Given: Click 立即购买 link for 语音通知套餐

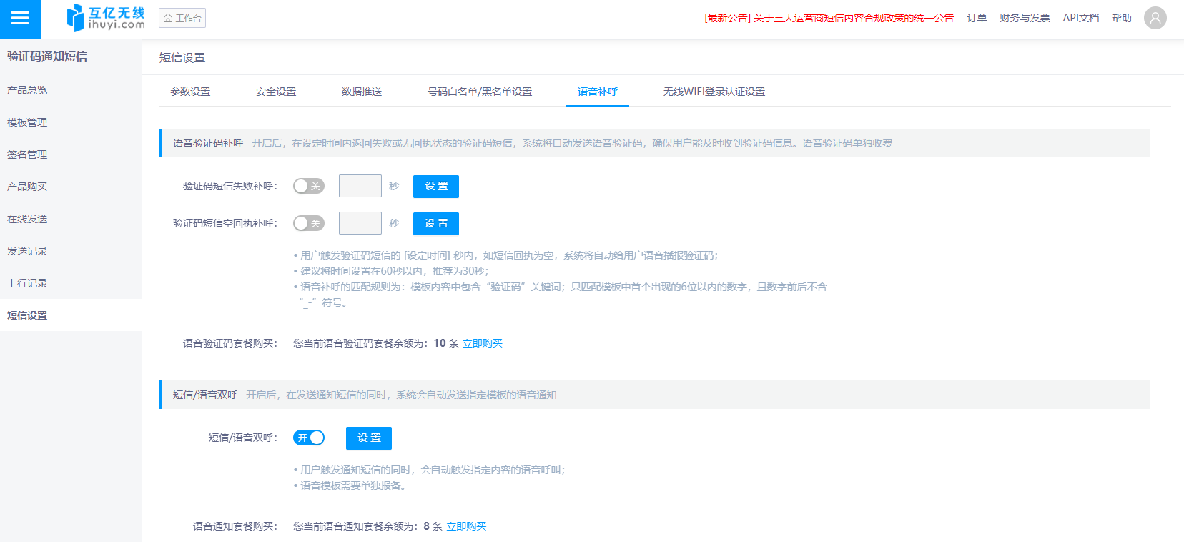Looking at the screenshot, I should 466,526.
